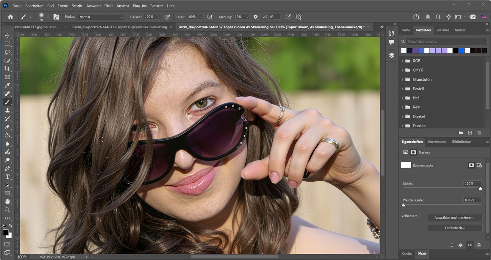Select the Rectangle shape tool
The image size is (491, 260).
[x=7, y=193]
